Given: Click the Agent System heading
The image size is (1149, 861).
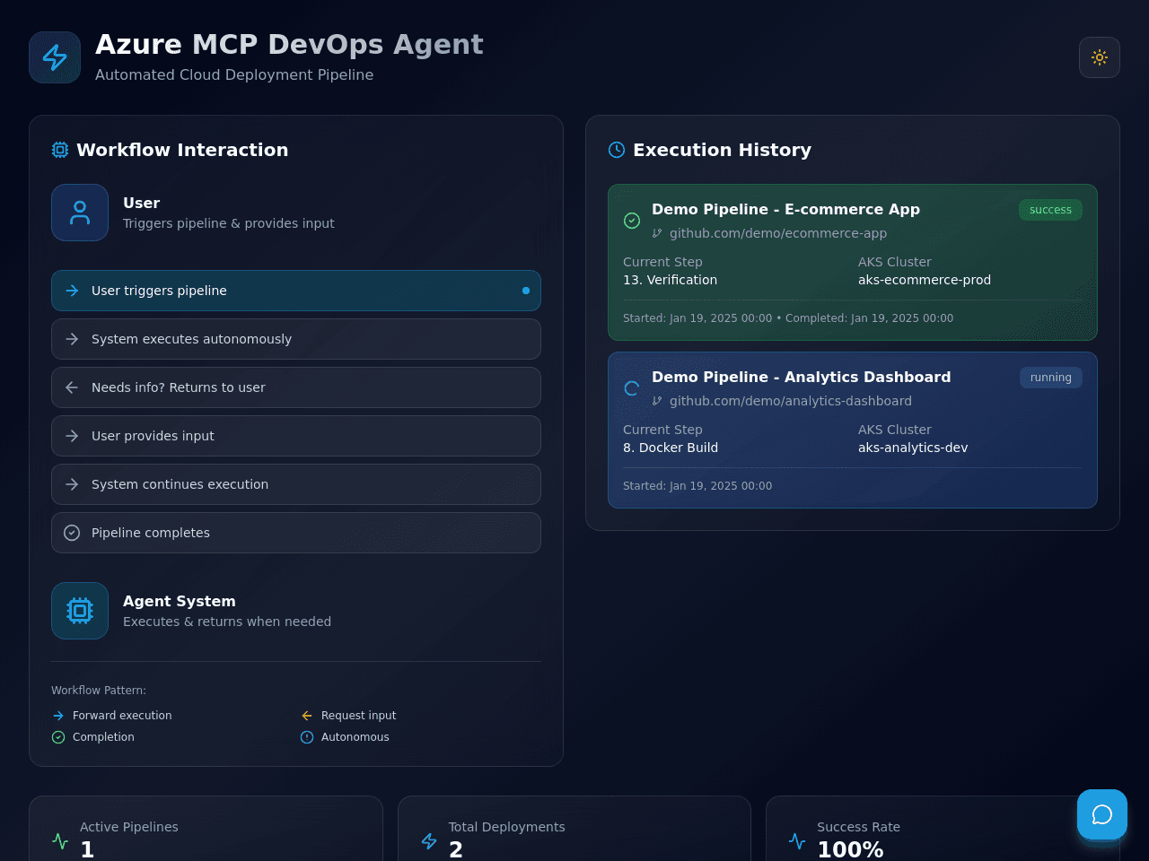Looking at the screenshot, I should (180, 601).
